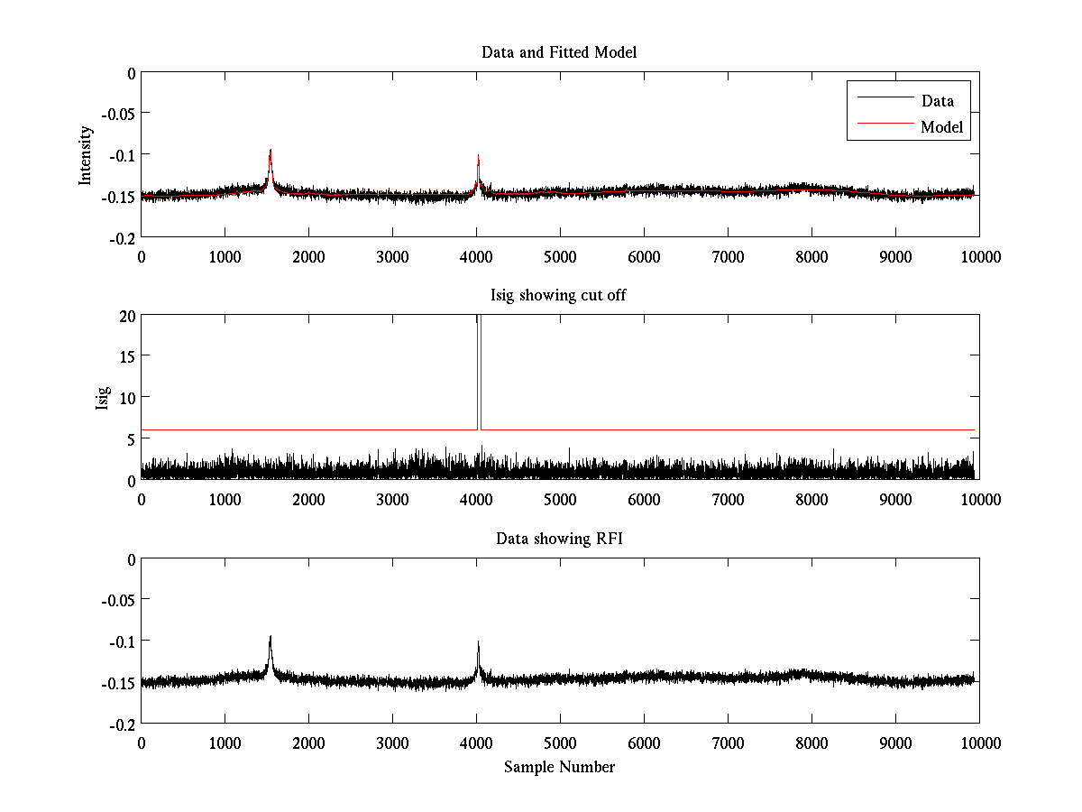
Task: Click the 'Isig showing cut off' title
Action: click(559, 296)
